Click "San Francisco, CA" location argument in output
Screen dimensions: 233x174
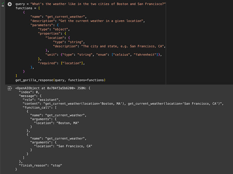(x=74, y=146)
